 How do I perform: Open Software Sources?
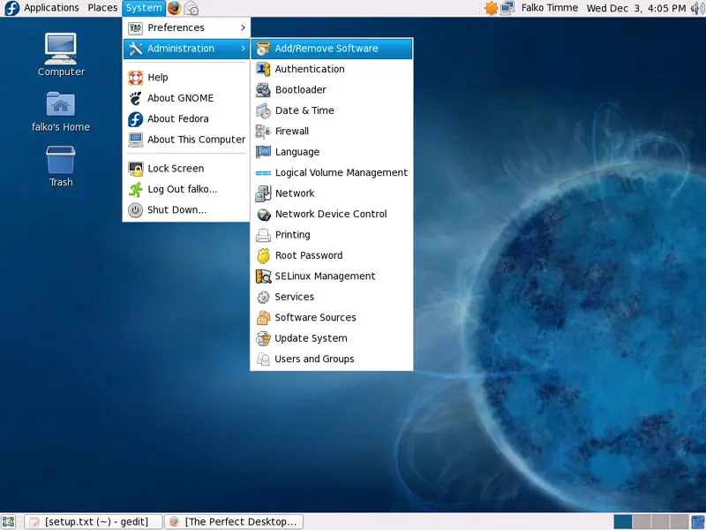332,318
